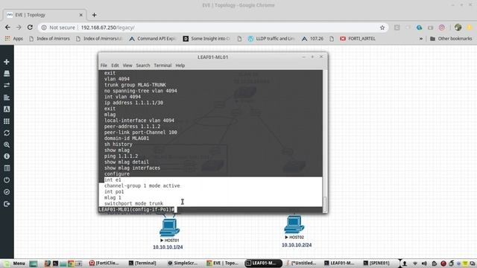Reload the page in Chrome
Screen dimensions: 477x268
[30, 28]
